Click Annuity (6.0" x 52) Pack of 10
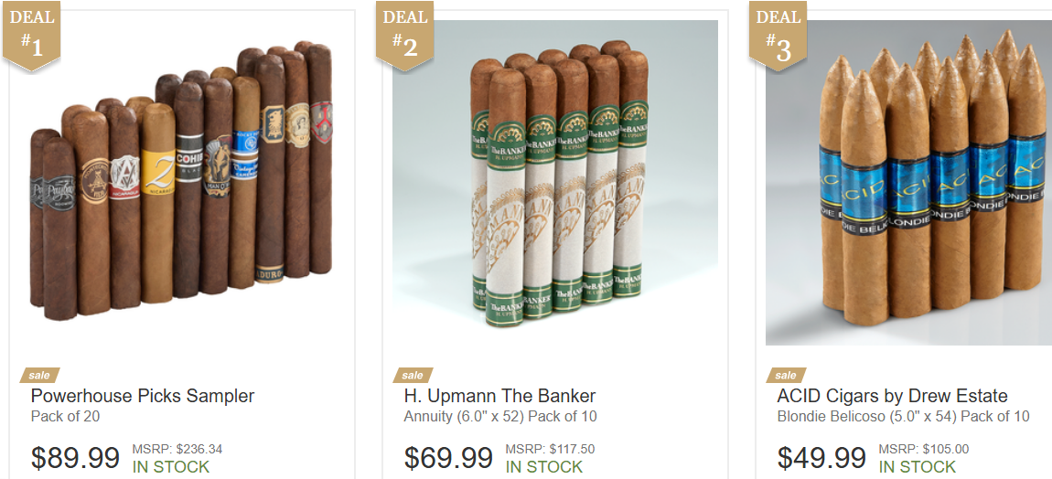This screenshot has width=1052, height=479. pos(500,417)
